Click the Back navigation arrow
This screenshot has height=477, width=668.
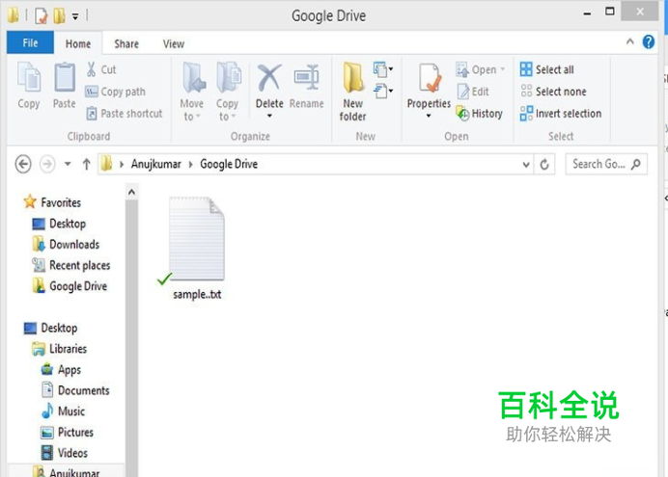coord(23,164)
